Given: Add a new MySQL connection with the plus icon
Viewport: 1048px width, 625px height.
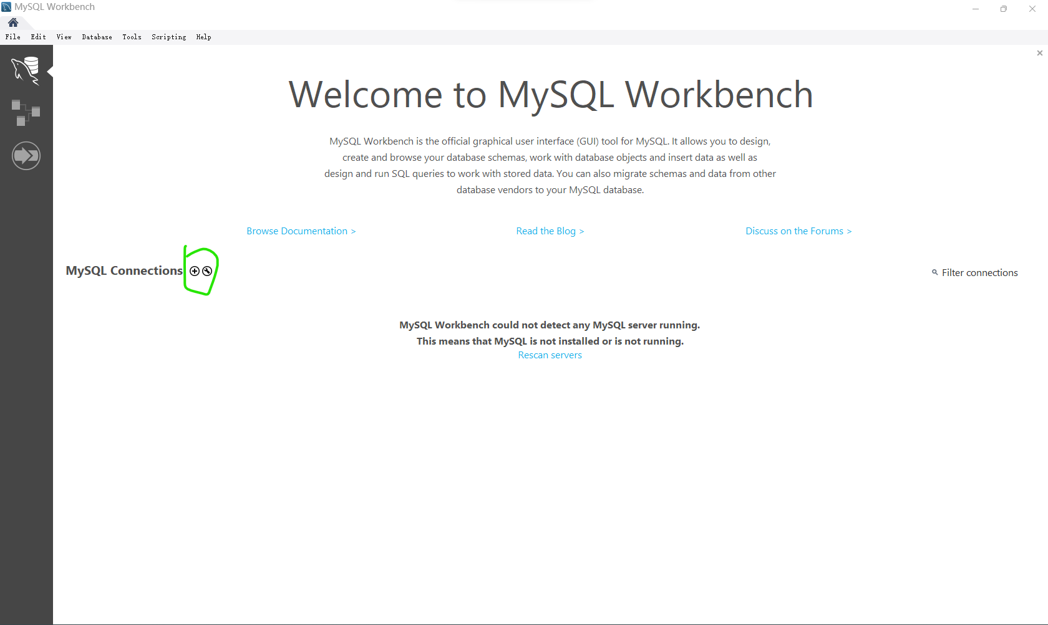Looking at the screenshot, I should click(x=195, y=271).
